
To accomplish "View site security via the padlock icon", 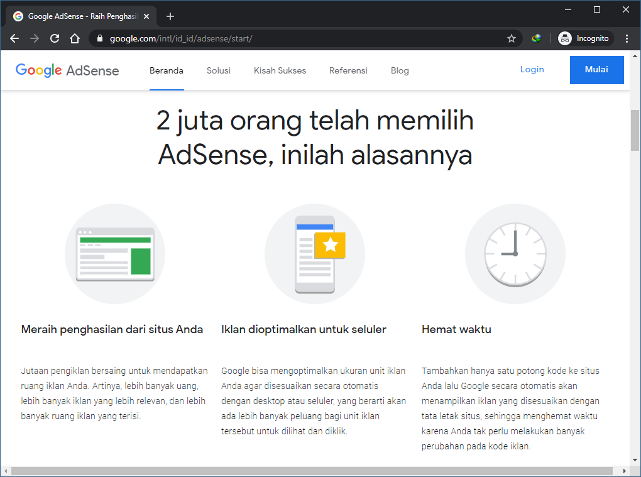I will [99, 38].
